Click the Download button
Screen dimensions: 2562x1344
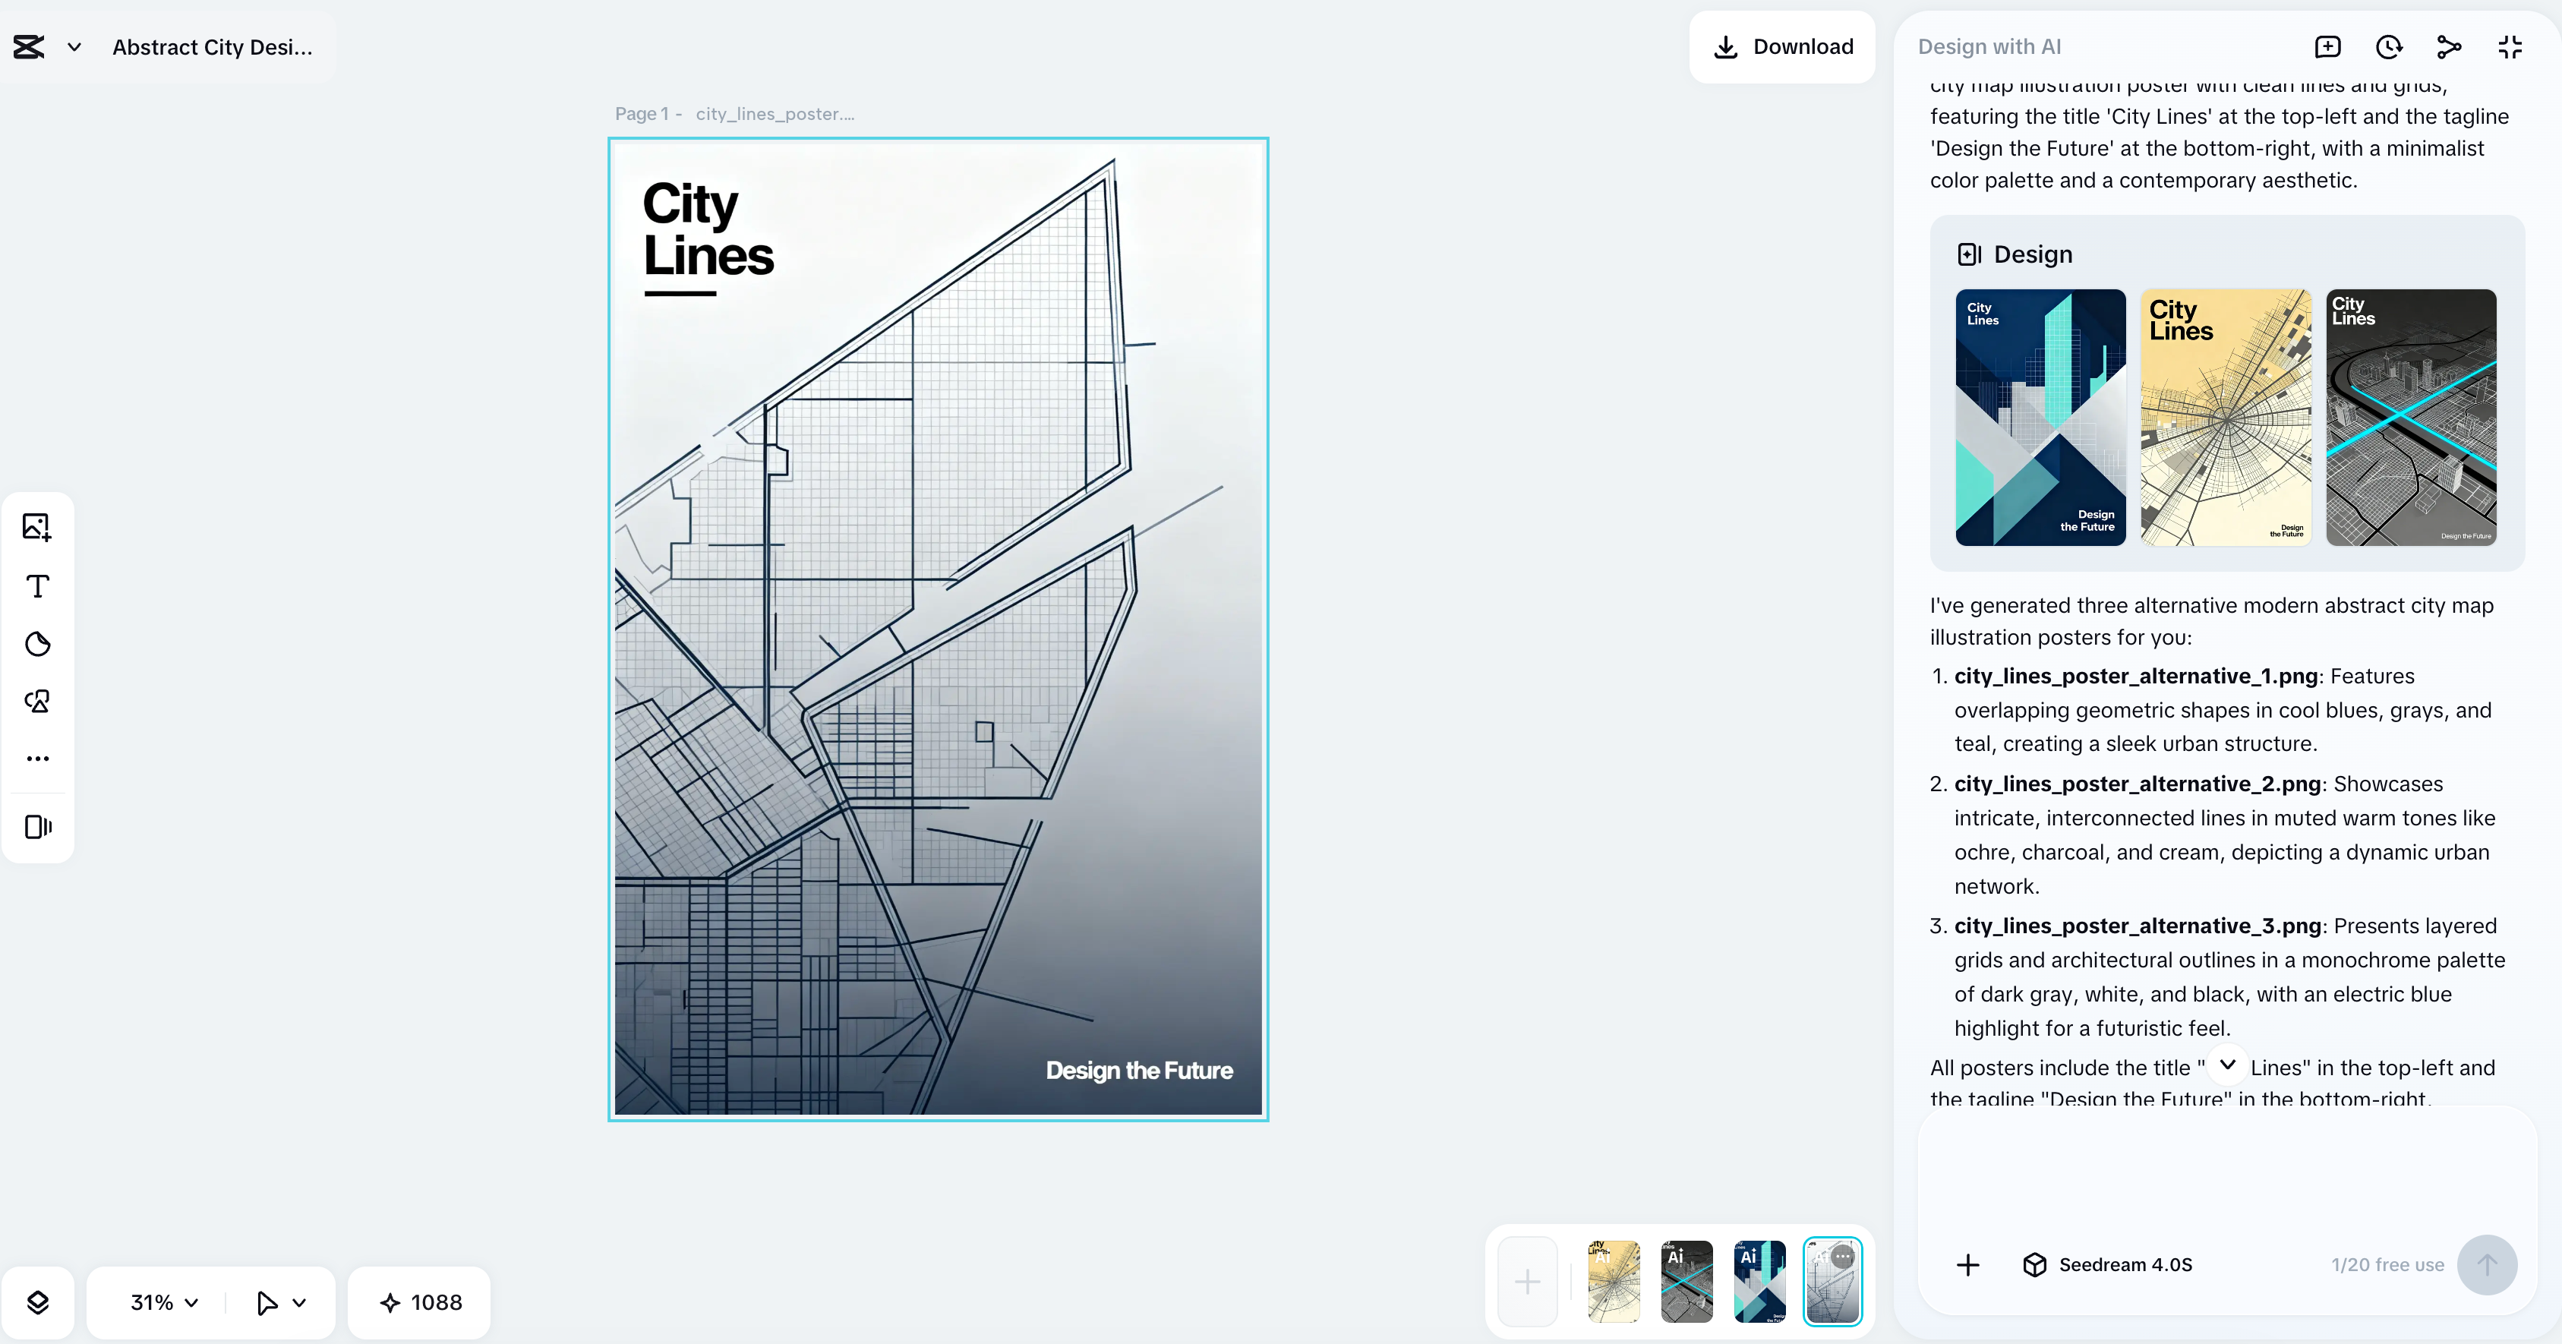click(1782, 46)
